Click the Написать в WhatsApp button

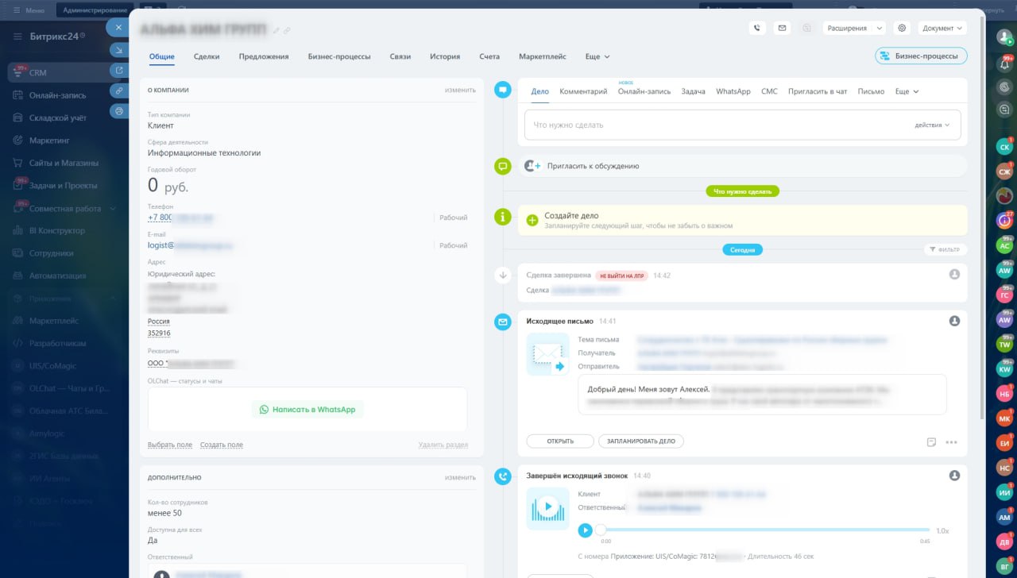[x=307, y=410]
